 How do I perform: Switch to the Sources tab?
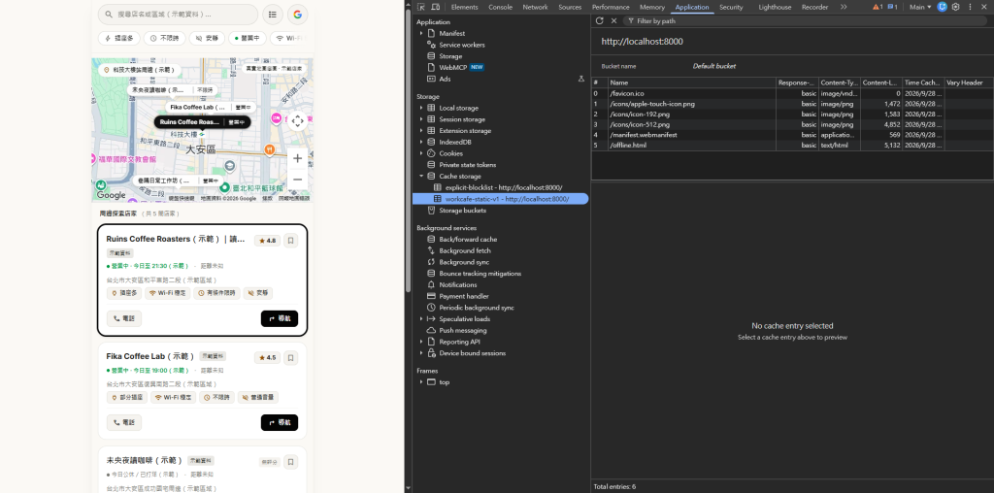tap(570, 7)
